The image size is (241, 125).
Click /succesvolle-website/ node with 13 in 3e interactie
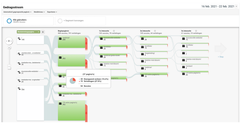pyautogui.click(x=195, y=36)
